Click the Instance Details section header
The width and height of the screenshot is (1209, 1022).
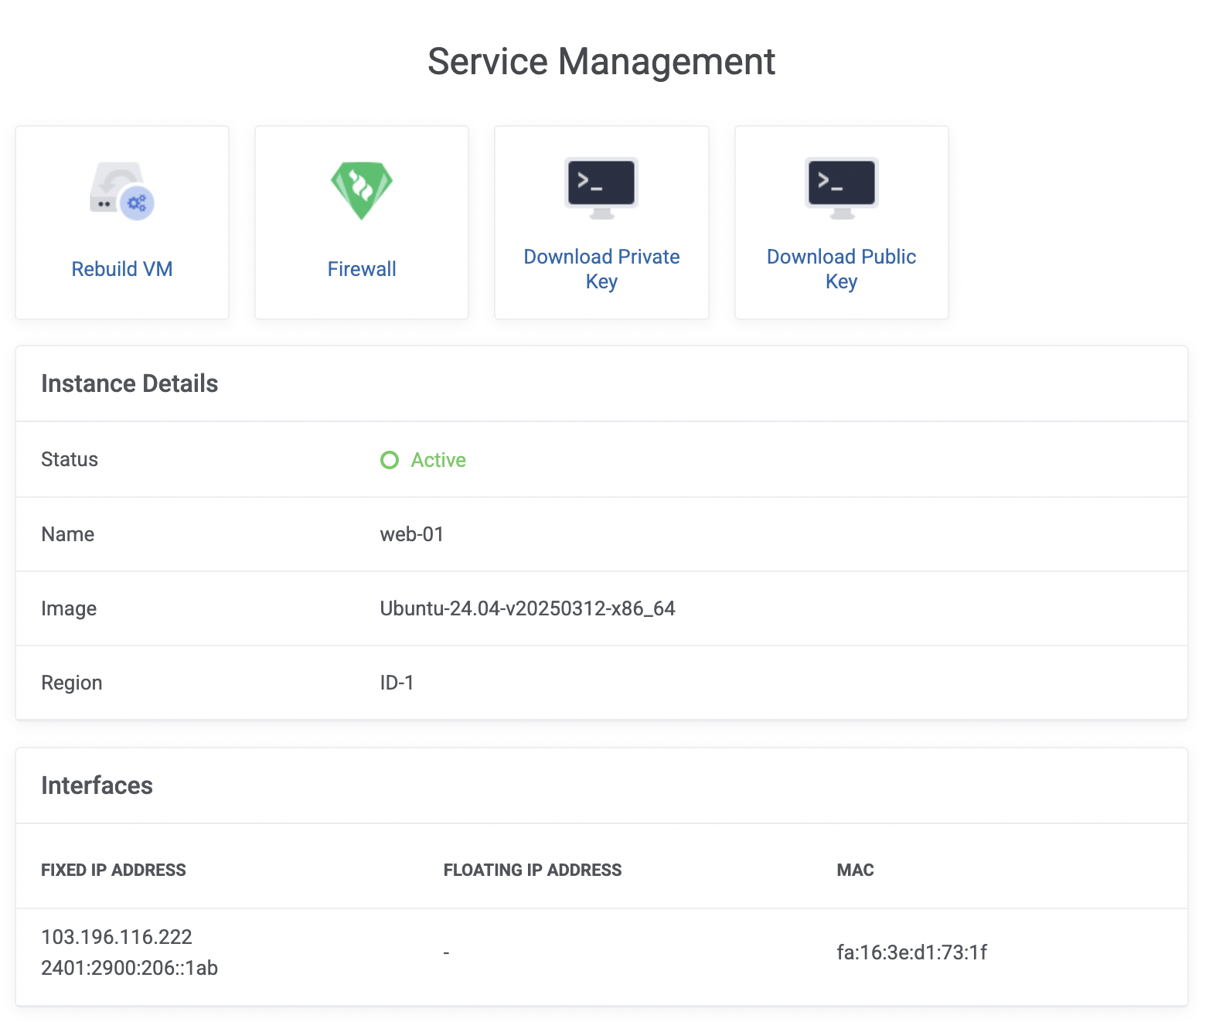[129, 383]
